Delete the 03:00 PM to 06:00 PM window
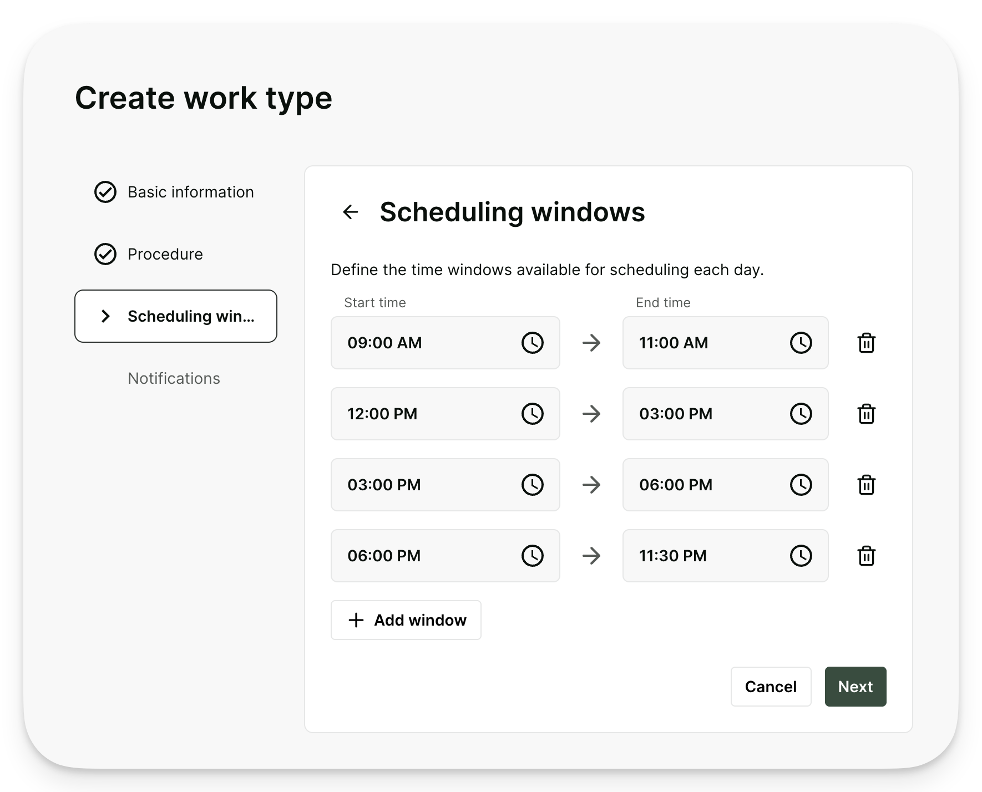 click(867, 485)
